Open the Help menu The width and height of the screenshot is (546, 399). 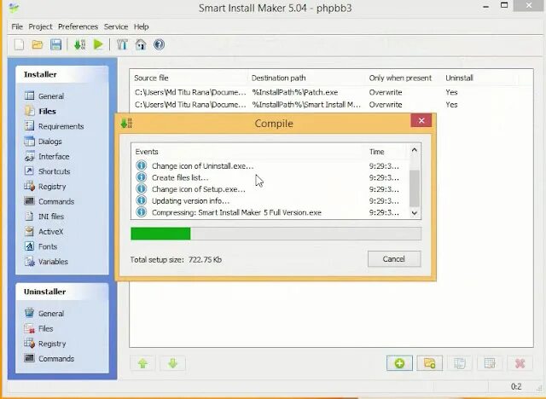[142, 26]
